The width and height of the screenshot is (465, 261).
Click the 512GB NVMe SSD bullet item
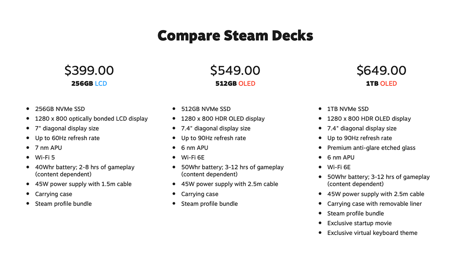[x=206, y=109]
